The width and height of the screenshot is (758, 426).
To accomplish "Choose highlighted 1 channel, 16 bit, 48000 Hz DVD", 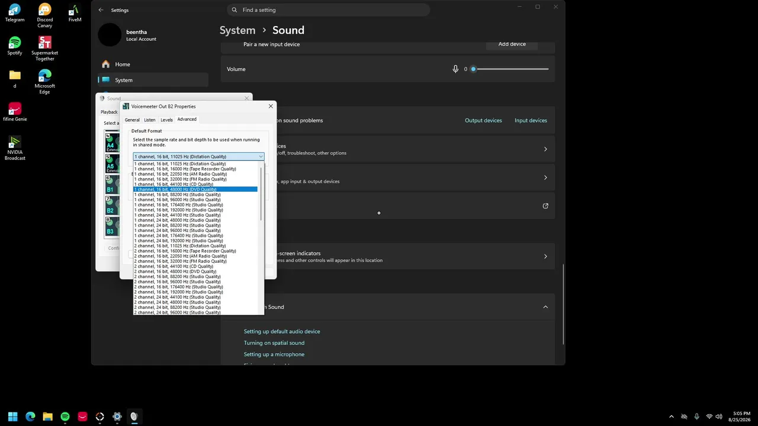I will click(x=195, y=189).
